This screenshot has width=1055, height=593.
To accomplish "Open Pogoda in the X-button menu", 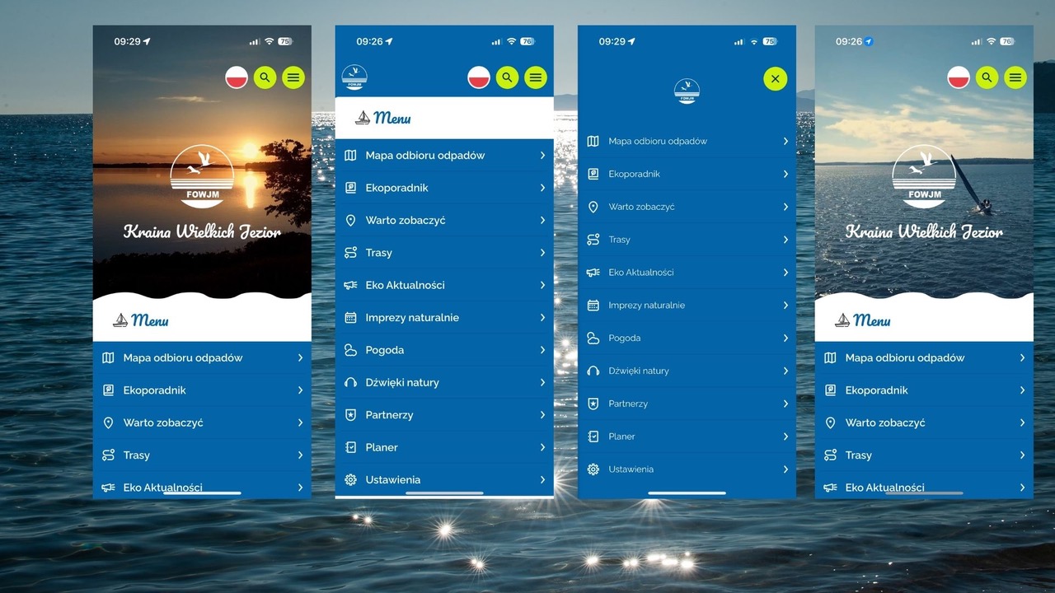I will click(x=624, y=338).
